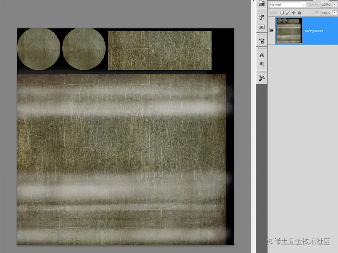Viewport: 338px width, 253px height.
Task: Select the Background layer thumbnail
Action: point(289,30)
